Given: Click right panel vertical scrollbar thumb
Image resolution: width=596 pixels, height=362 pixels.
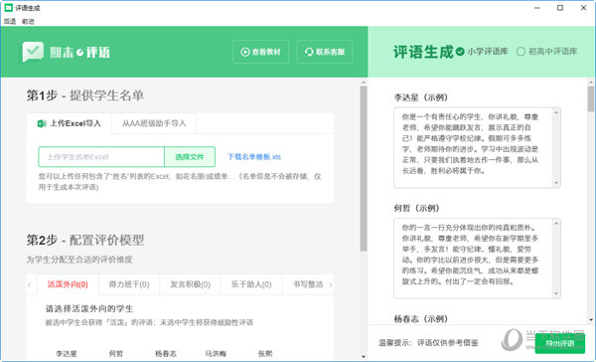Looking at the screenshot, I should (x=591, y=98).
